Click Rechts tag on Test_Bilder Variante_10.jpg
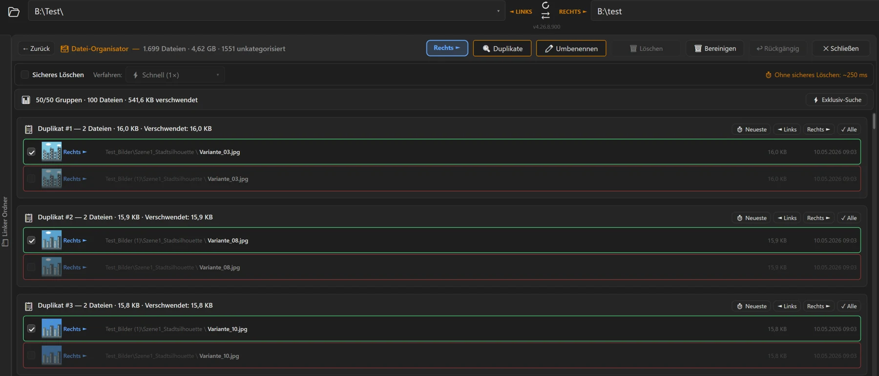The image size is (879, 376). (75, 356)
